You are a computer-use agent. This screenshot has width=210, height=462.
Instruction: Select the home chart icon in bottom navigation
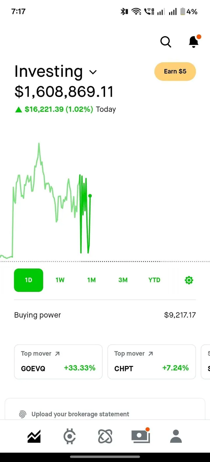coord(34,436)
